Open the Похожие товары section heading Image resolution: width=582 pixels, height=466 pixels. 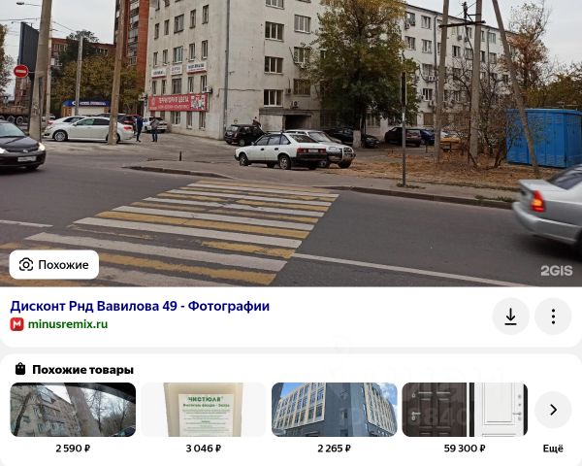tap(82, 369)
